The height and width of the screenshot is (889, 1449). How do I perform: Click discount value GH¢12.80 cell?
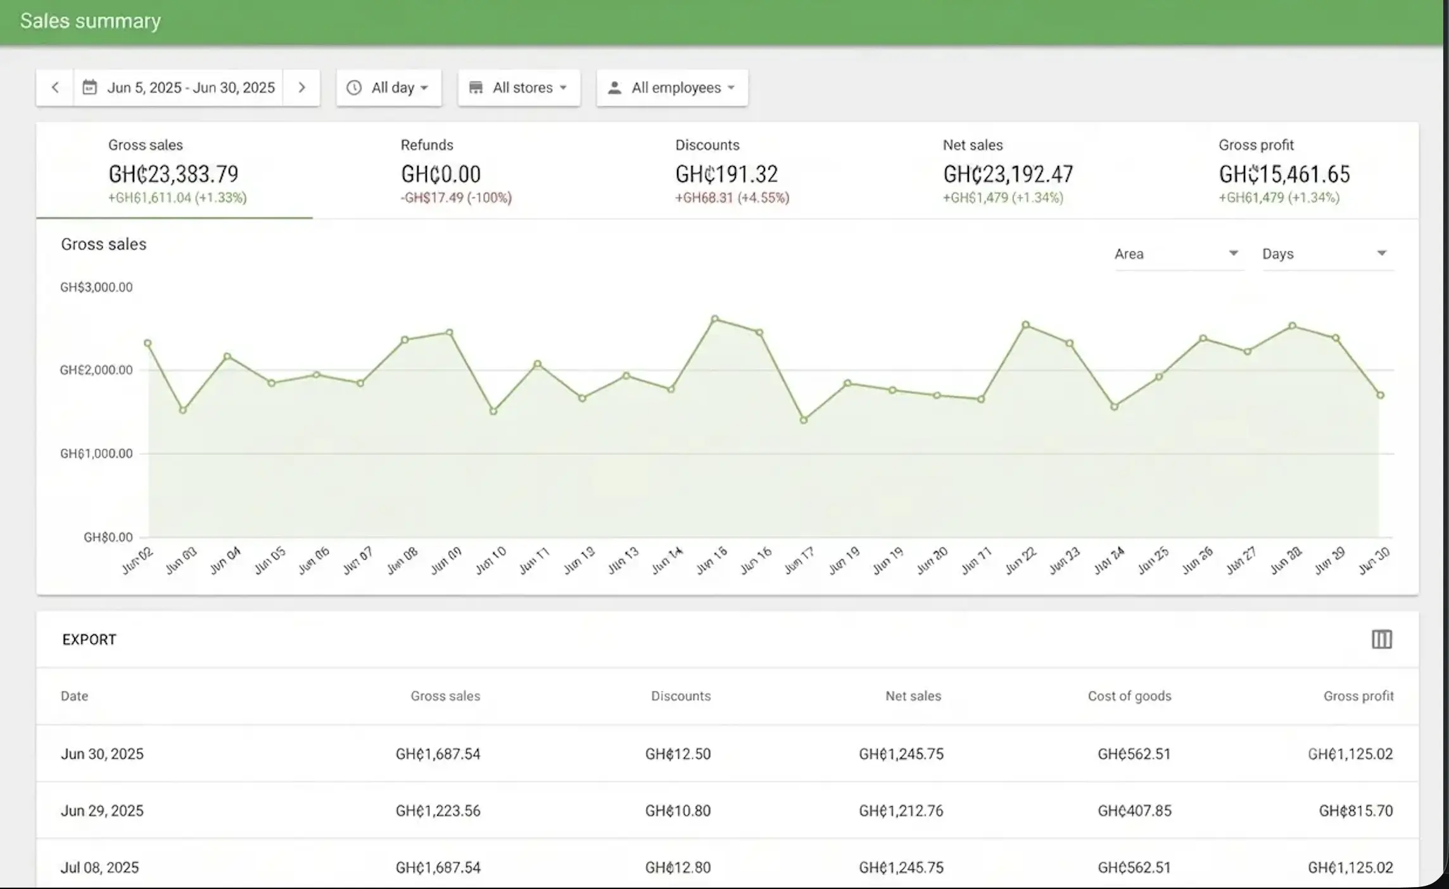[x=678, y=867]
